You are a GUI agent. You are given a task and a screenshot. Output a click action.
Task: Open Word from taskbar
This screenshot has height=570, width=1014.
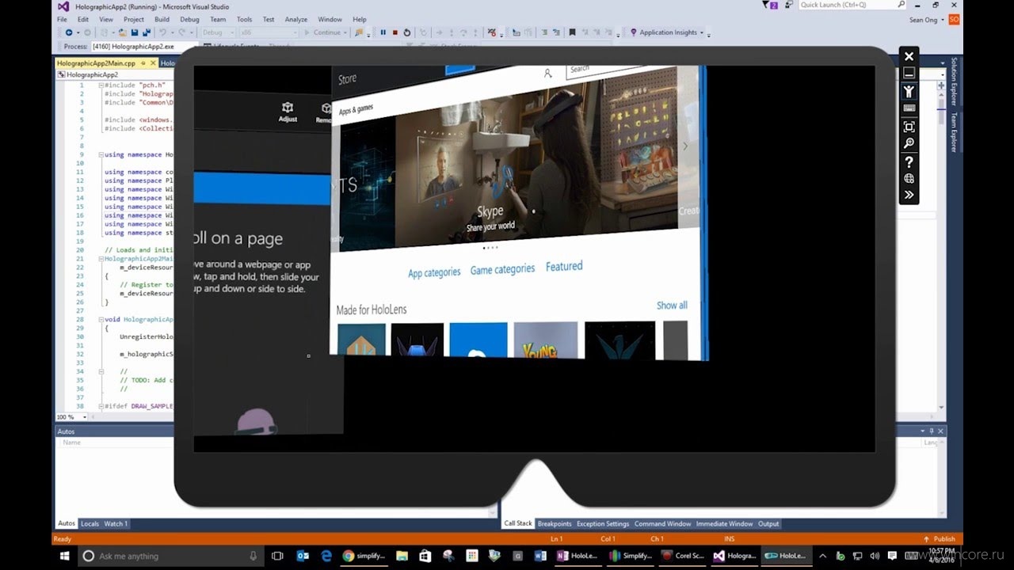coord(541,556)
